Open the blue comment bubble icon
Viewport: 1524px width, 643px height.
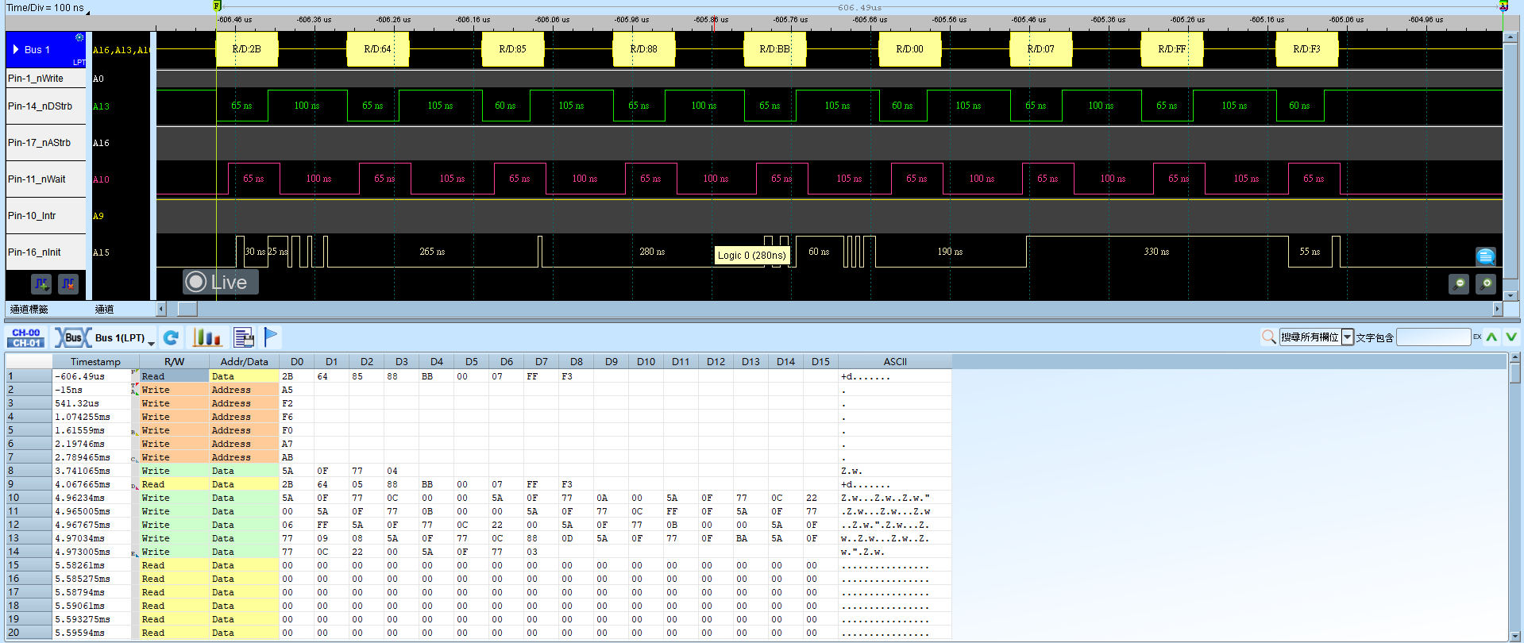[x=1486, y=256]
